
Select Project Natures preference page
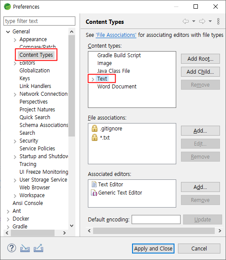(x=37, y=110)
